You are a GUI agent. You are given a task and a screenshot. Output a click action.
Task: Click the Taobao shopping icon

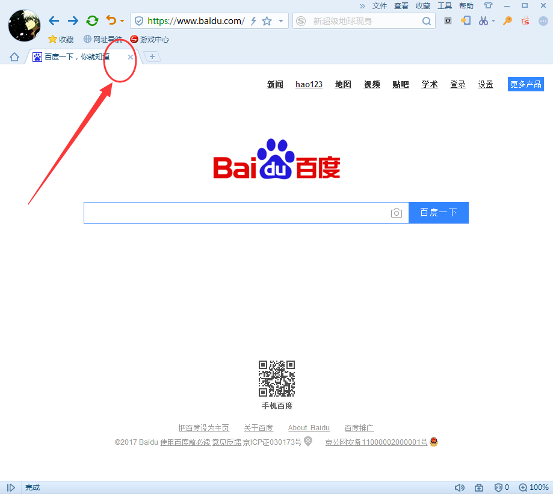click(525, 20)
